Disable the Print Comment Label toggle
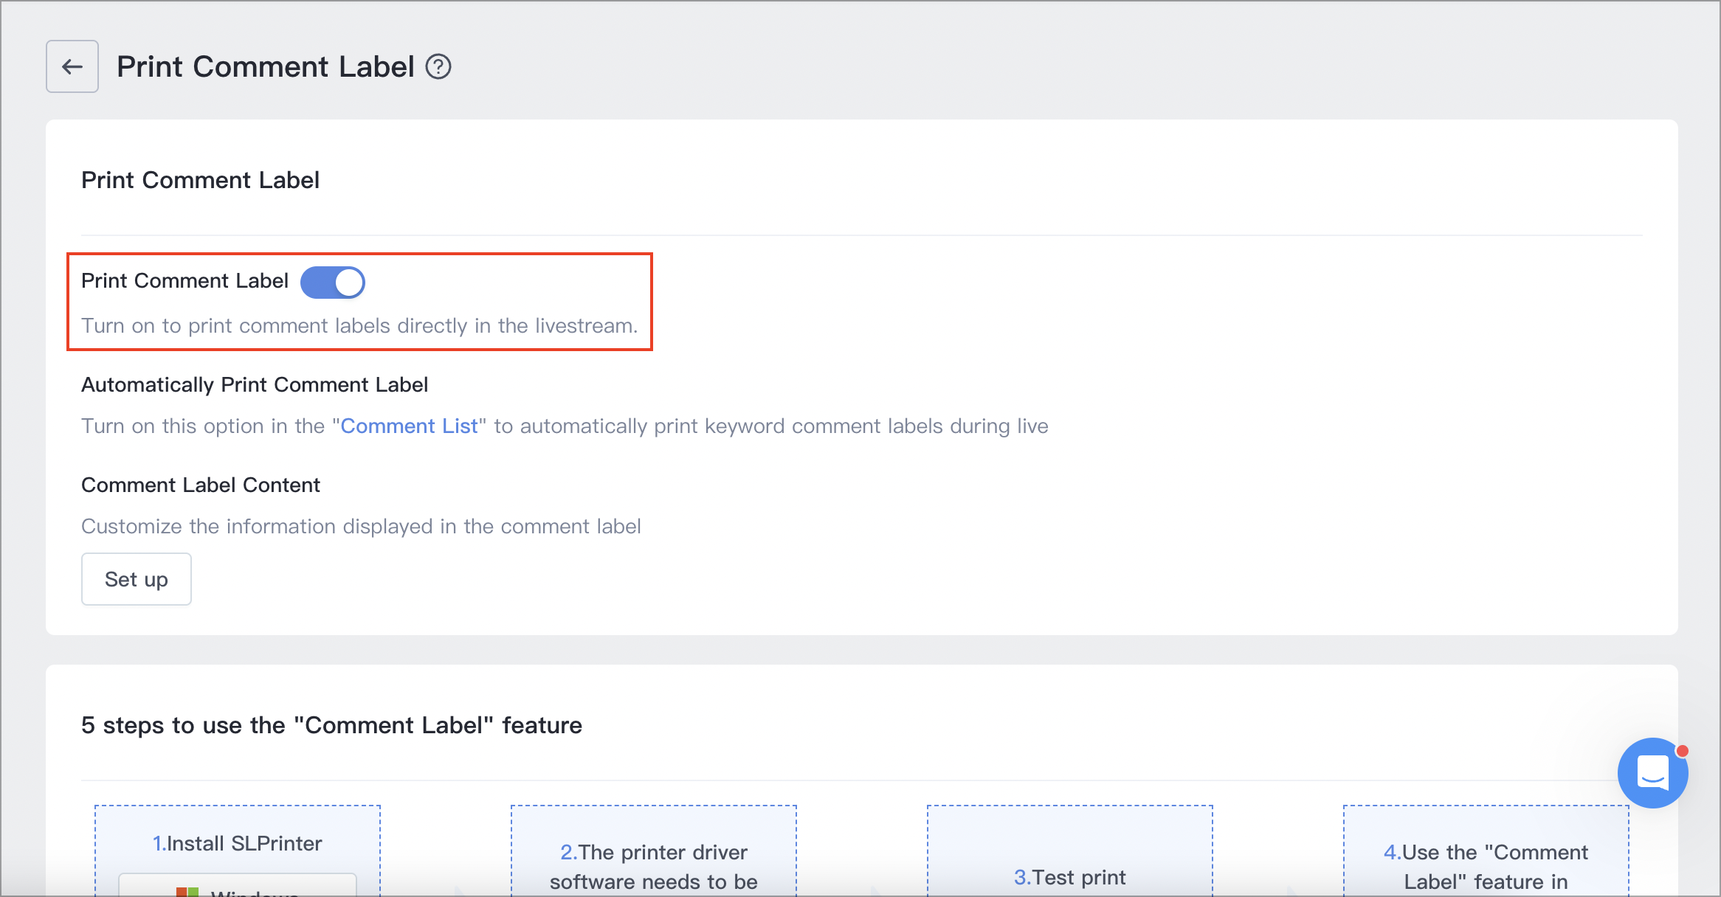 [x=333, y=282]
